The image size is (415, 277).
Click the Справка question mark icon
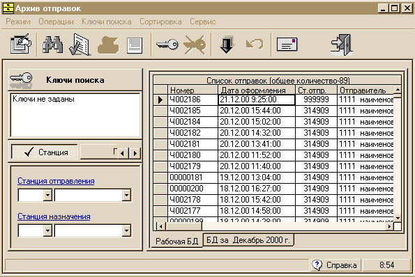pyautogui.click(x=317, y=265)
